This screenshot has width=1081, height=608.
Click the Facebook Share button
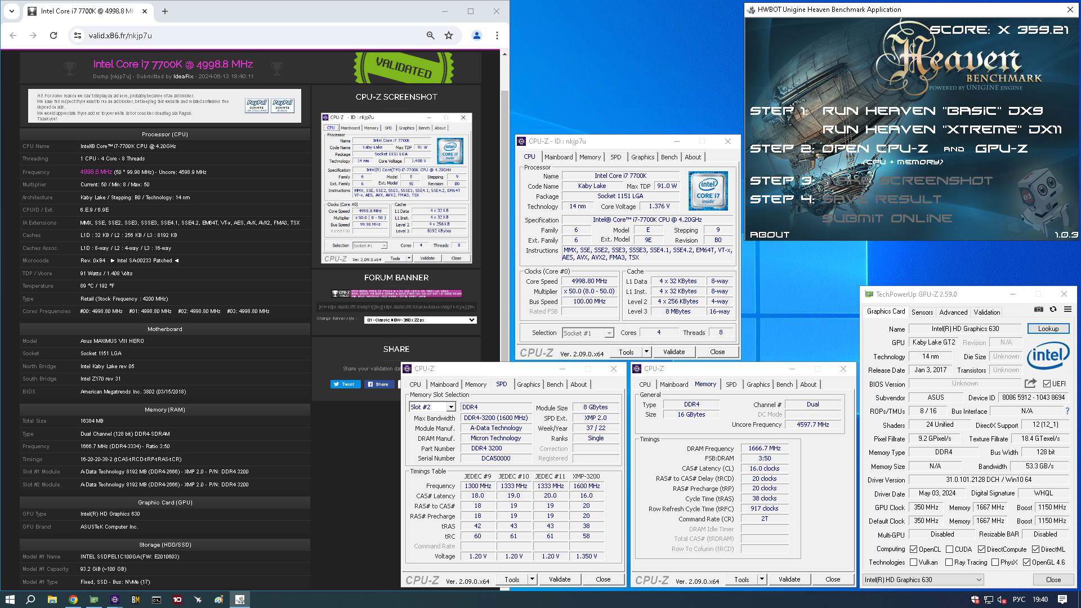[x=379, y=384]
